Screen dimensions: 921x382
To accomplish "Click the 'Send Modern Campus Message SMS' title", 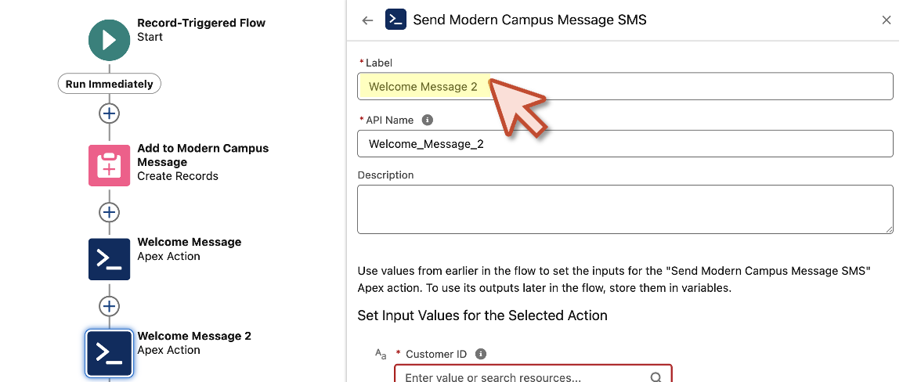I will point(529,20).
